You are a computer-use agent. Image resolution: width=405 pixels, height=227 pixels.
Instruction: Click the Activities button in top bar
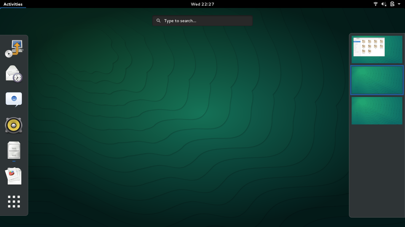coord(13,4)
